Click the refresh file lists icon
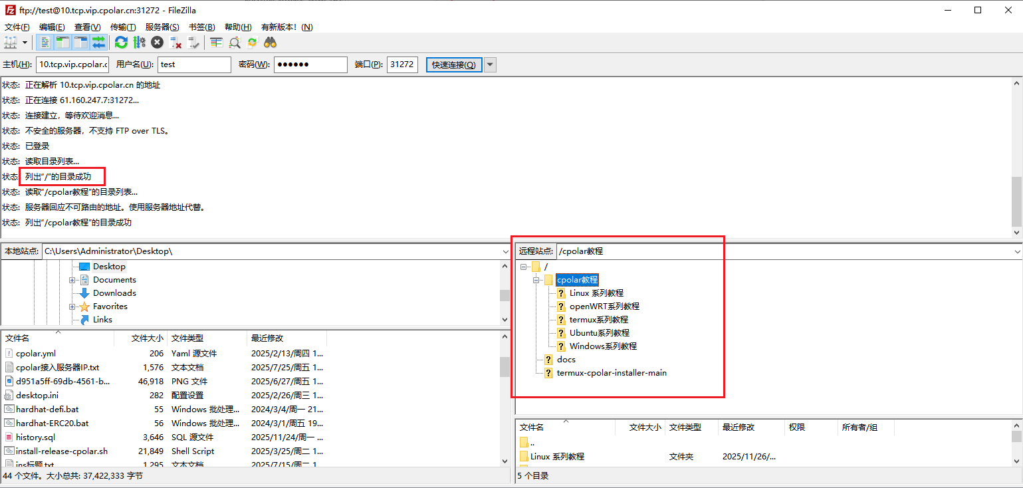The width and height of the screenshot is (1023, 488). click(x=121, y=43)
